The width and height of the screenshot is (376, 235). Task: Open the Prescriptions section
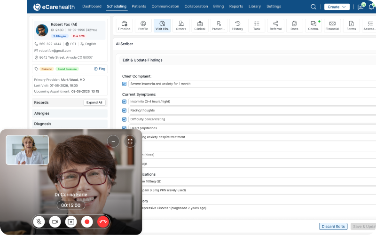pyautogui.click(x=219, y=26)
